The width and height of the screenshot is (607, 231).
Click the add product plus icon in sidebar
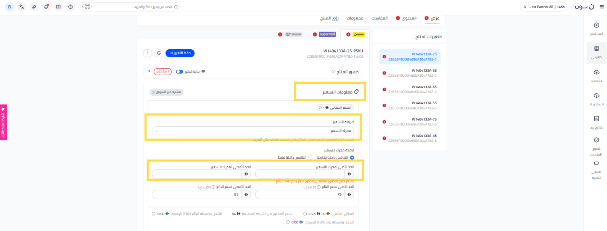596,25
